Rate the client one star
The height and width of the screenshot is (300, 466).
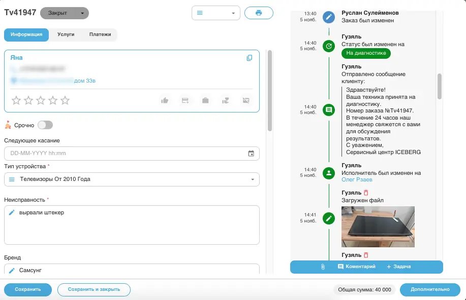[x=16, y=100]
